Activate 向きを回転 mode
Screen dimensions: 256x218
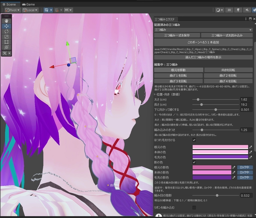228,70
